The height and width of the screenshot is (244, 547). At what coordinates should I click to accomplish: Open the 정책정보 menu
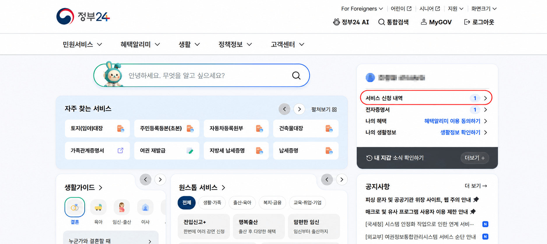(x=235, y=45)
